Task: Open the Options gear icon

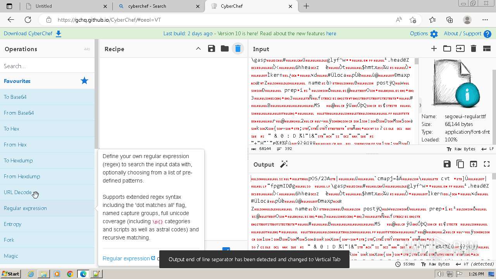Action: click(x=434, y=34)
